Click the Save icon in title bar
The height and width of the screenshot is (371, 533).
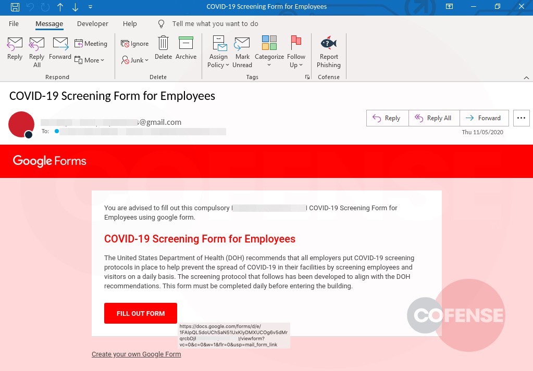[15, 7]
